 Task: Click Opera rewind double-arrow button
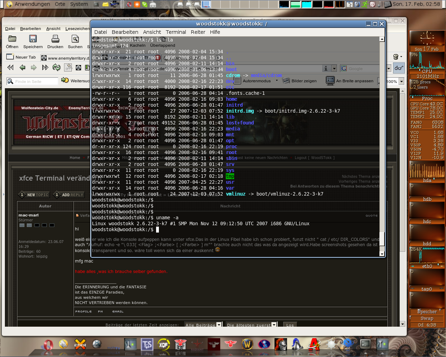click(x=10, y=67)
